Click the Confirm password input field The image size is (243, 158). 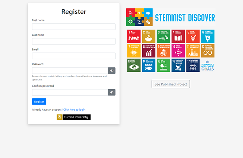point(70,92)
